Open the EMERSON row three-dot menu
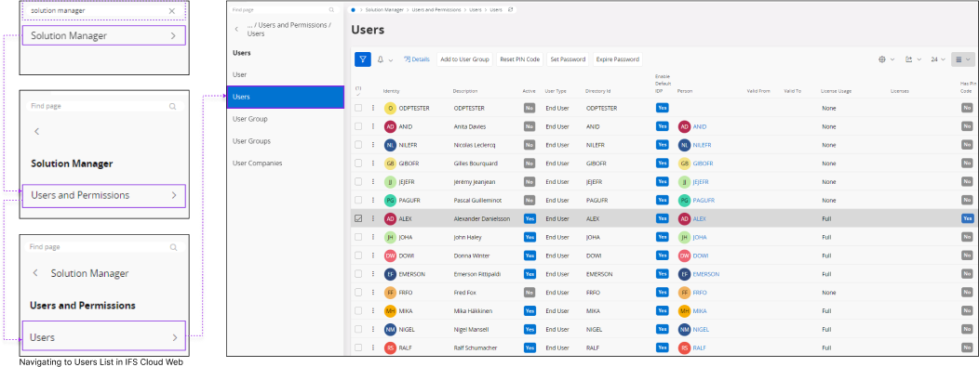Image resolution: width=979 pixels, height=367 pixels. (373, 273)
